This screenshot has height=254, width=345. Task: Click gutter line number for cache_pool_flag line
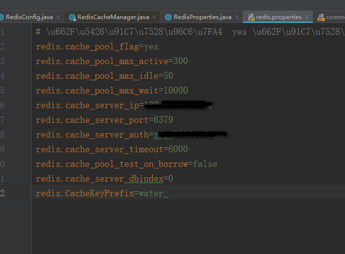click(x=2, y=46)
